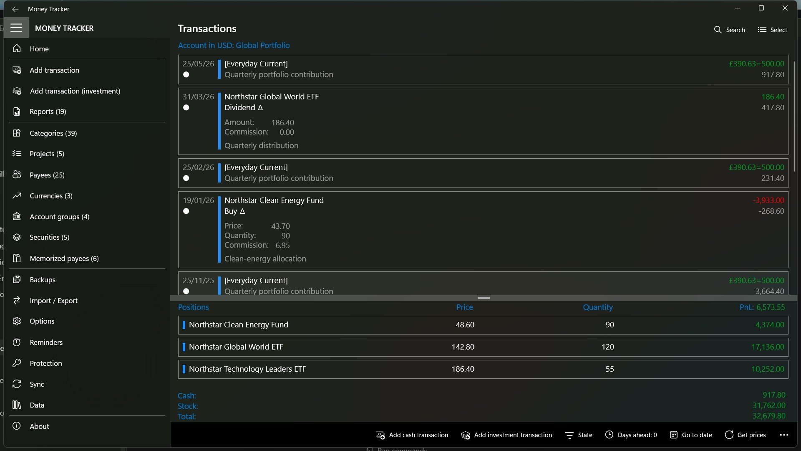Click the Payees (25) people icon
The width and height of the screenshot is (801, 451).
click(x=17, y=175)
